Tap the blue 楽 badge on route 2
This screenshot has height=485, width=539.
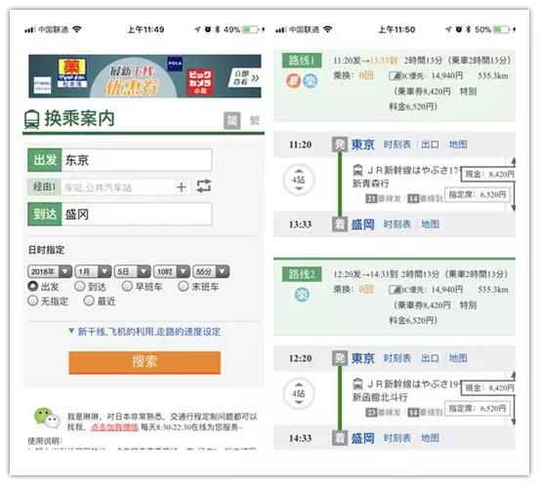[302, 295]
